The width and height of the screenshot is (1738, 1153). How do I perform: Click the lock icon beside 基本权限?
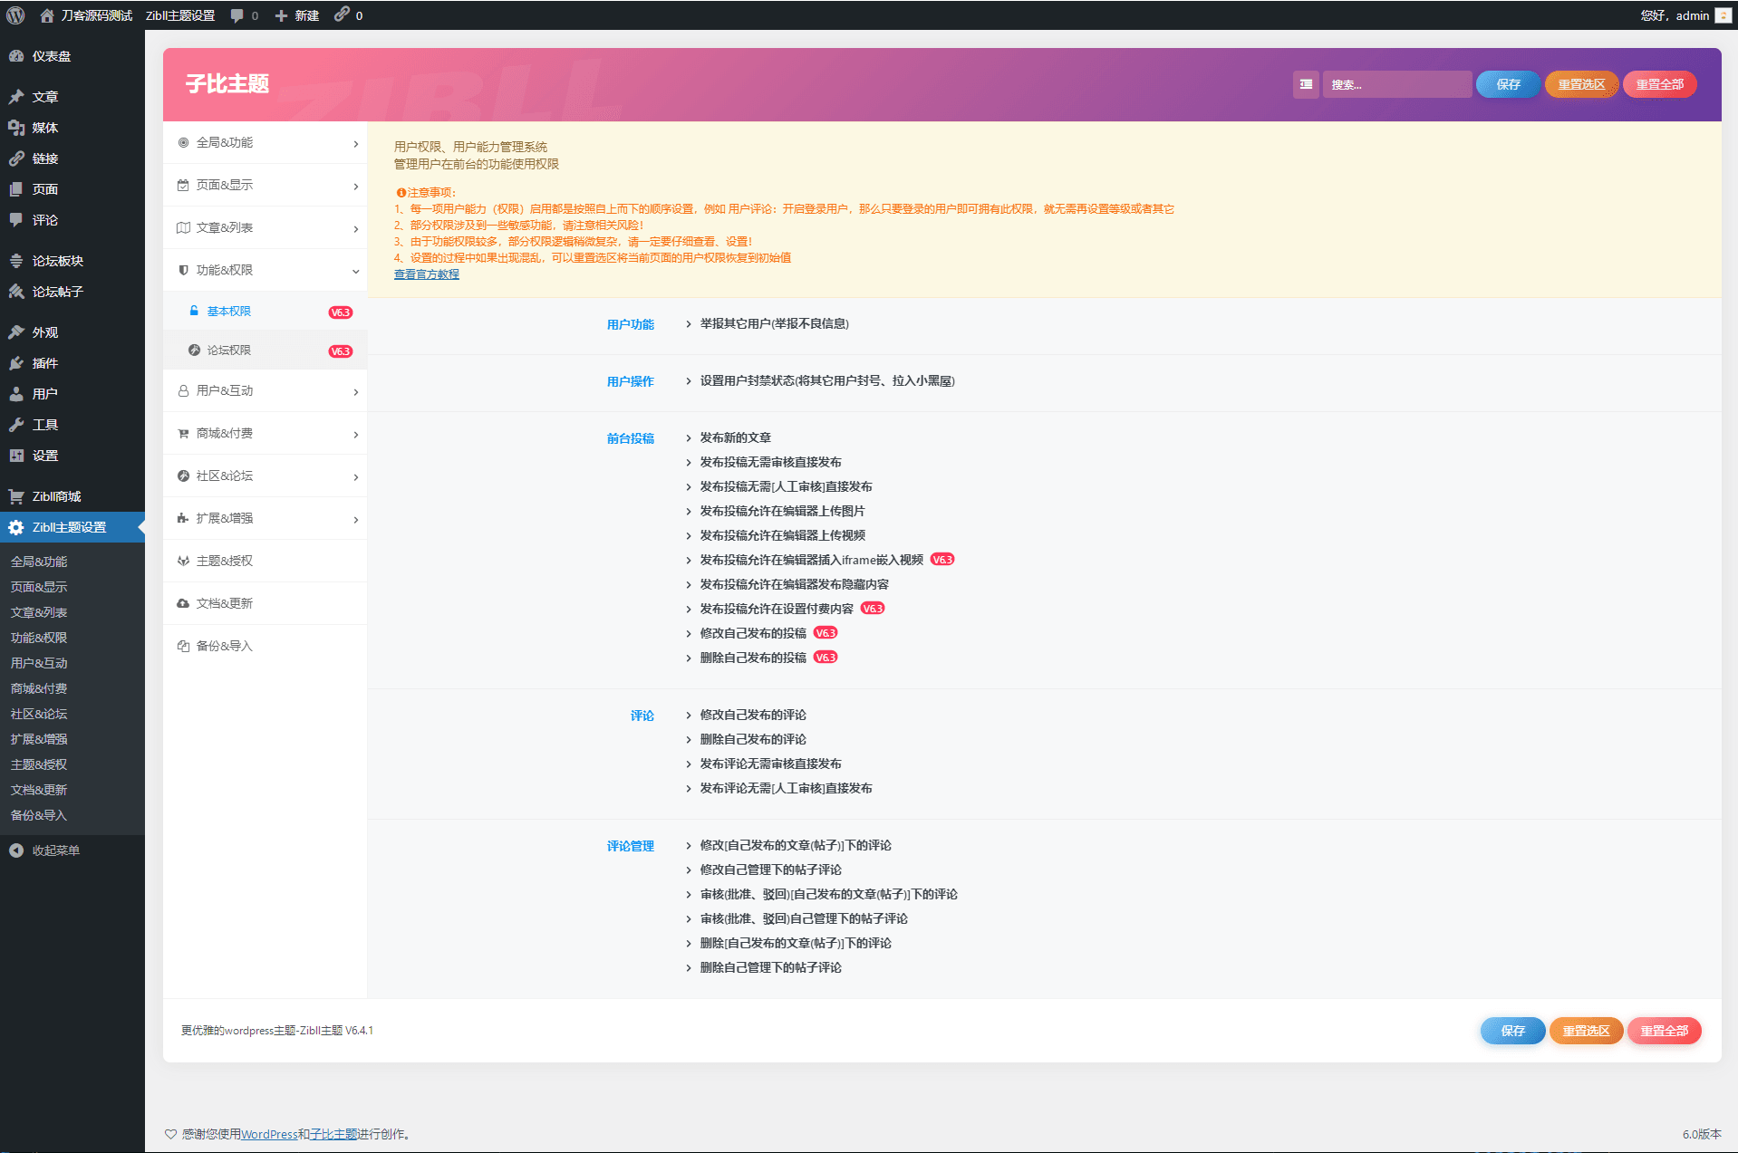(x=194, y=311)
